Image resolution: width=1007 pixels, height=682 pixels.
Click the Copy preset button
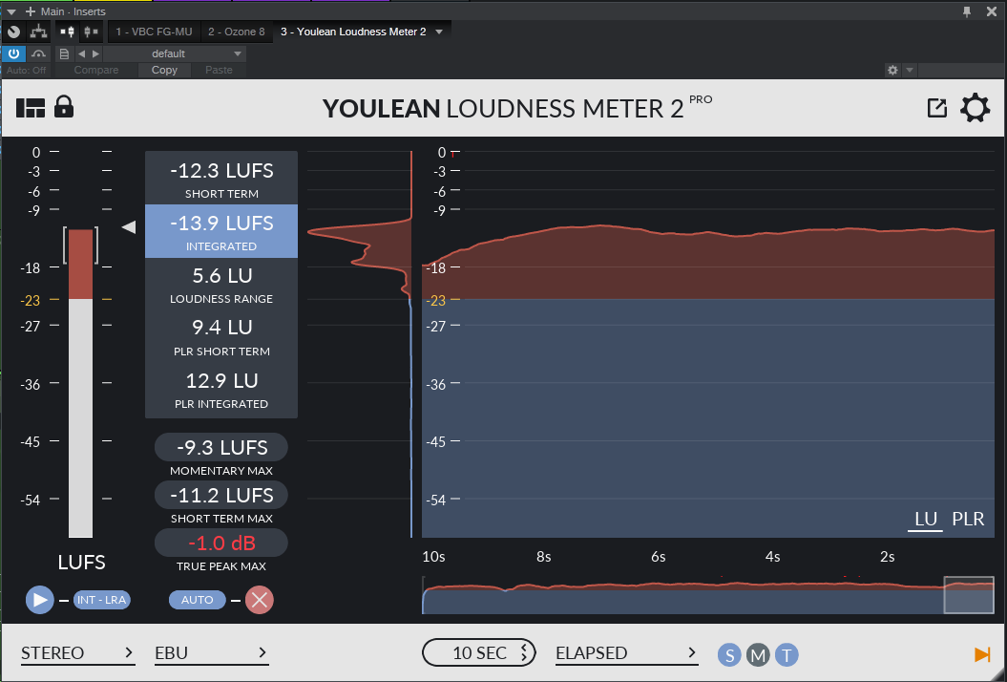164,70
